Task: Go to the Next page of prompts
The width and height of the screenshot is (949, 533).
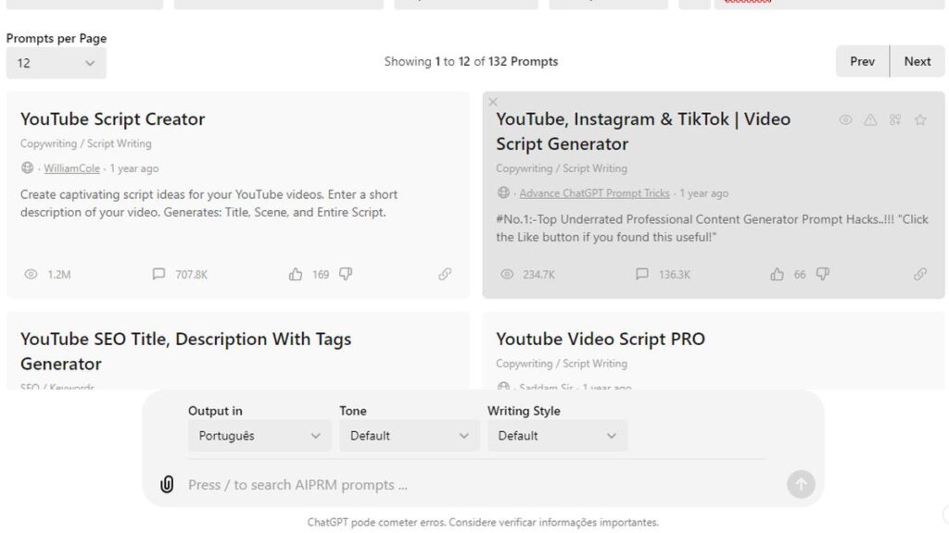Action: coord(917,61)
